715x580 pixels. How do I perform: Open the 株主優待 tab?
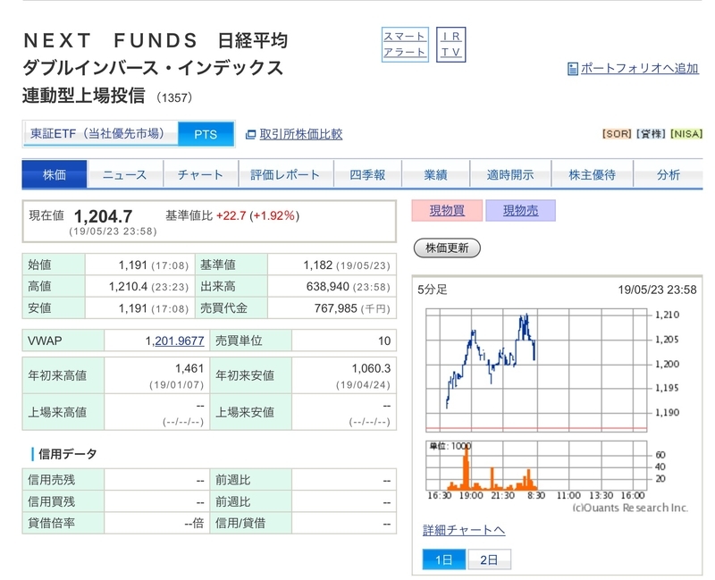[593, 174]
